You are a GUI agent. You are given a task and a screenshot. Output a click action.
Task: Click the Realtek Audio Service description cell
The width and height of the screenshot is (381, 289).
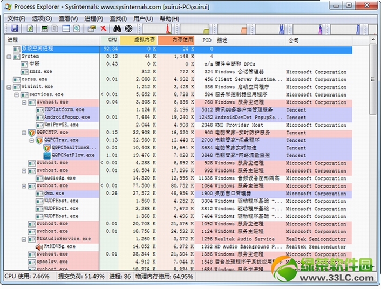tap(244, 239)
